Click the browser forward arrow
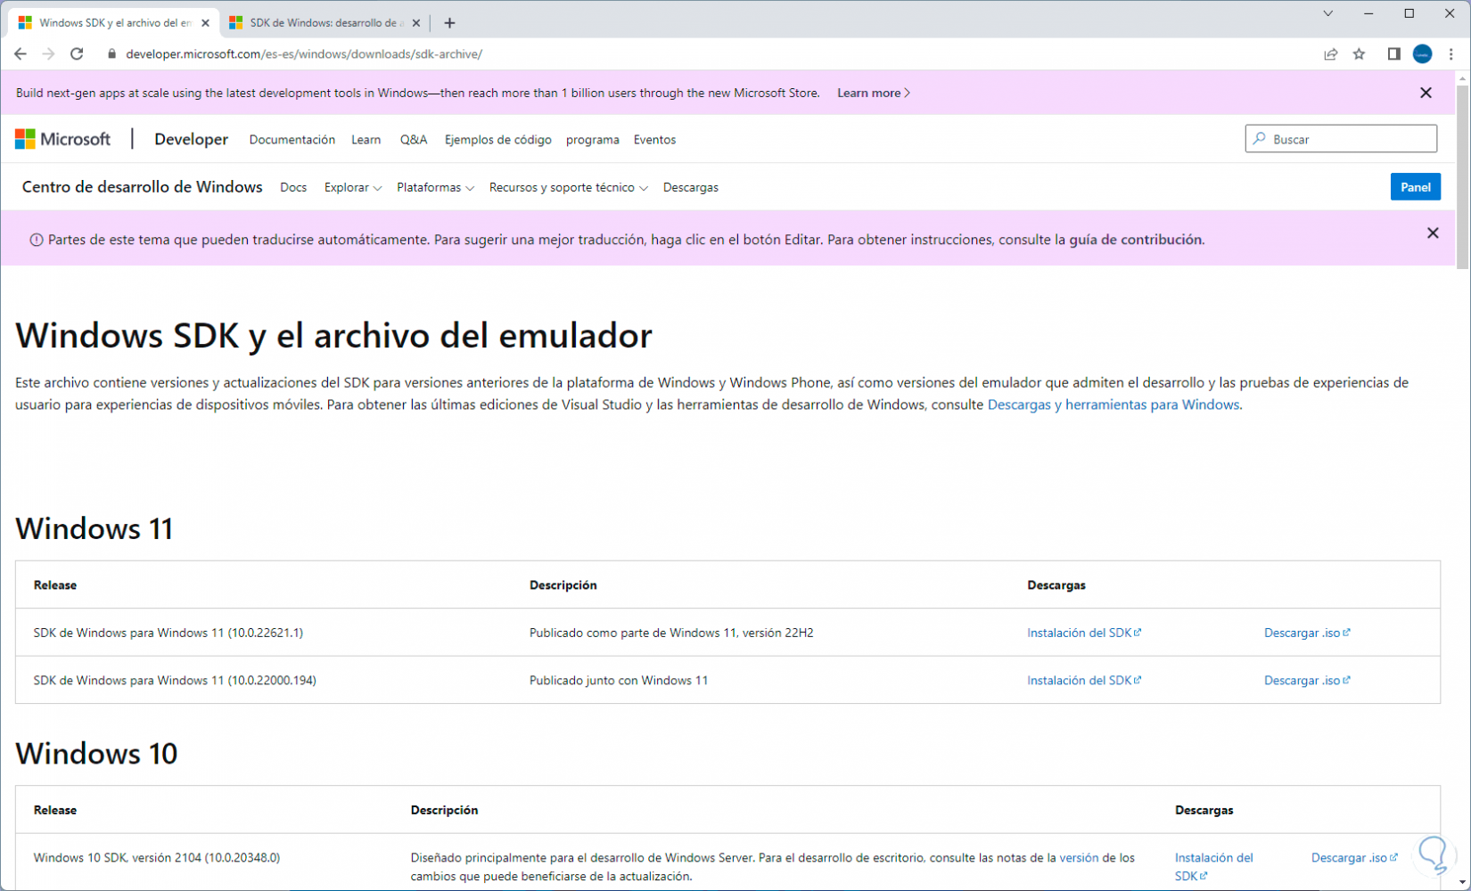This screenshot has height=891, width=1471. (49, 54)
